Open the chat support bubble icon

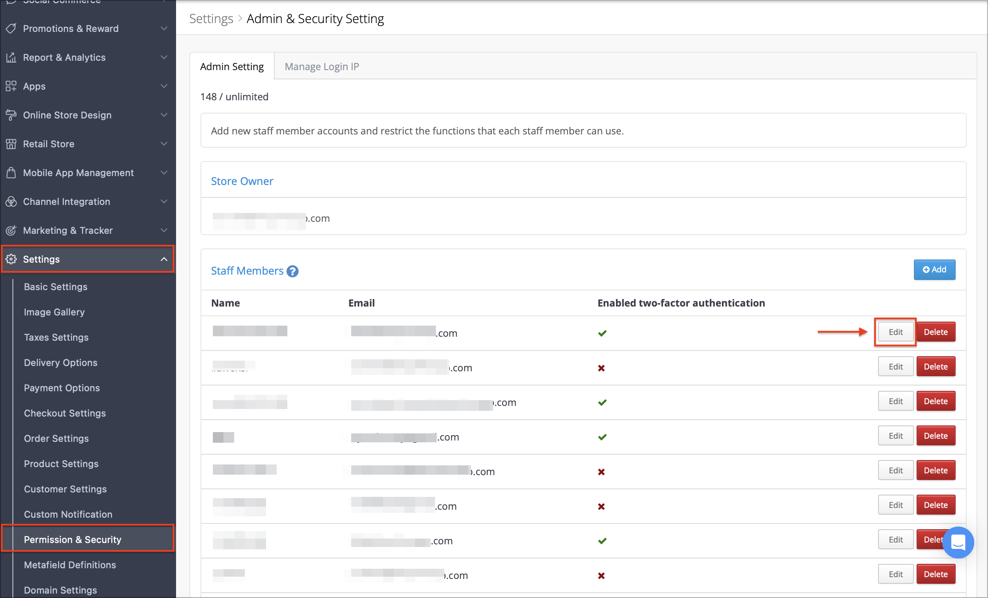click(x=958, y=542)
